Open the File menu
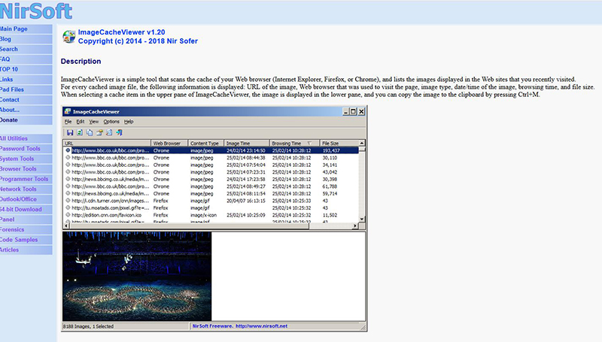 pyautogui.click(x=68, y=122)
